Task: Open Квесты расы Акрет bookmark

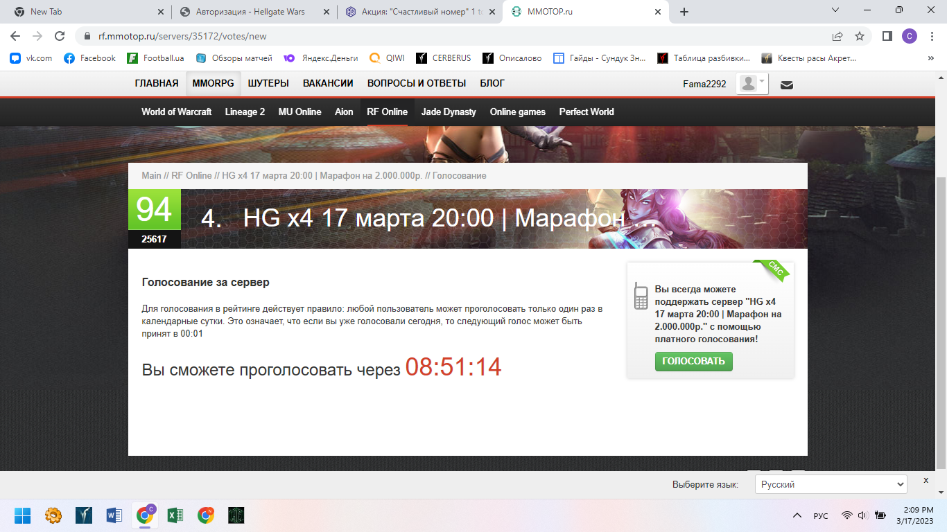Action: [x=808, y=58]
